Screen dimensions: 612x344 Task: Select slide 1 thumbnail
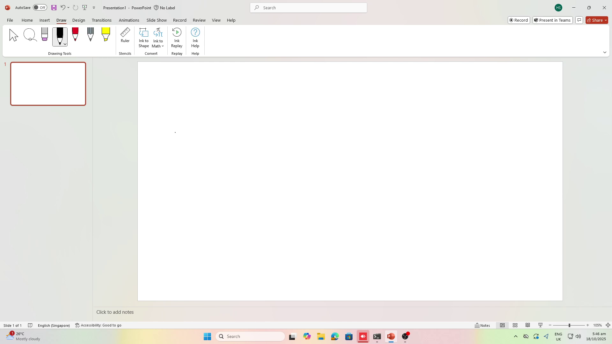48,84
